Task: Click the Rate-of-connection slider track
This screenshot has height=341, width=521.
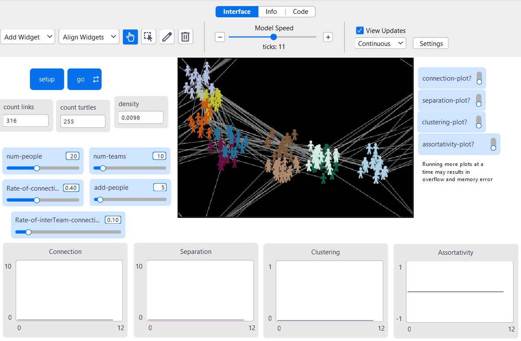Action: [43, 200]
